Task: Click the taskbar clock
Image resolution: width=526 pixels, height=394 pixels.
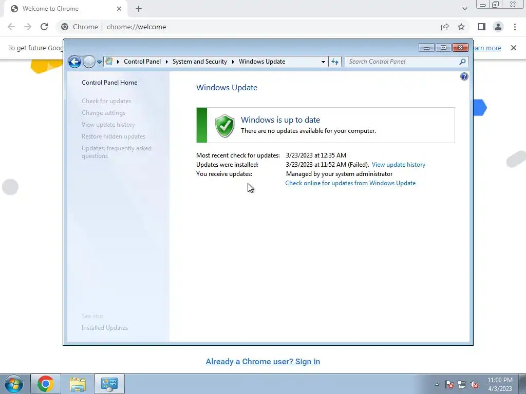Action: tap(500, 384)
